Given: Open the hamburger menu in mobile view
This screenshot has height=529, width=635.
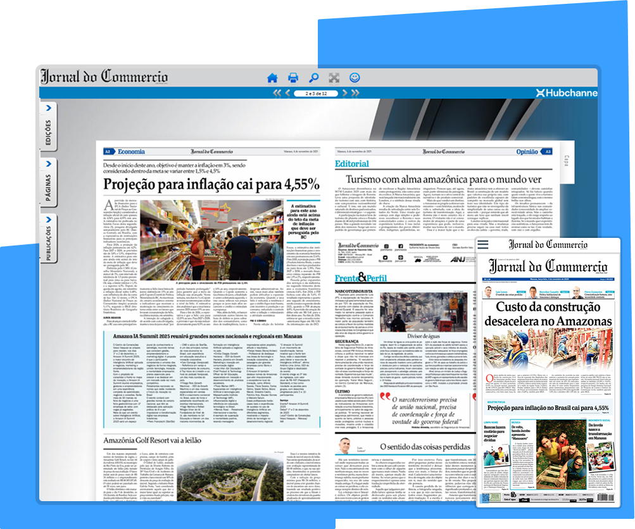Looking at the screenshot, I should [482, 244].
